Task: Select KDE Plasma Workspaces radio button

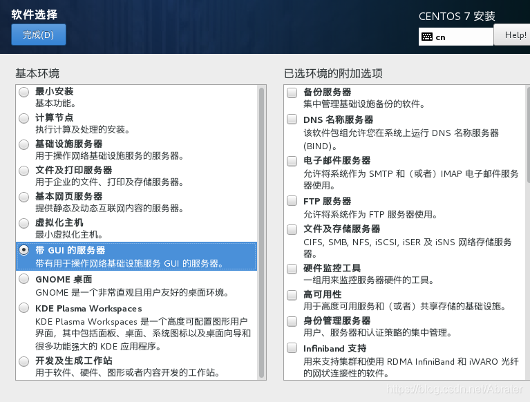Action: pos(24,308)
